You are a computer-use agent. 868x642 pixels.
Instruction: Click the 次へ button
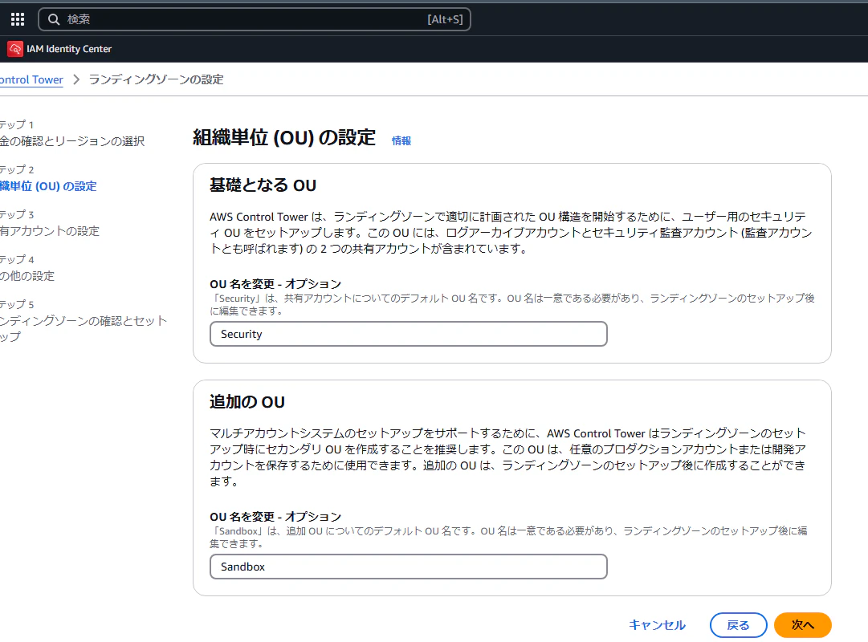point(803,625)
